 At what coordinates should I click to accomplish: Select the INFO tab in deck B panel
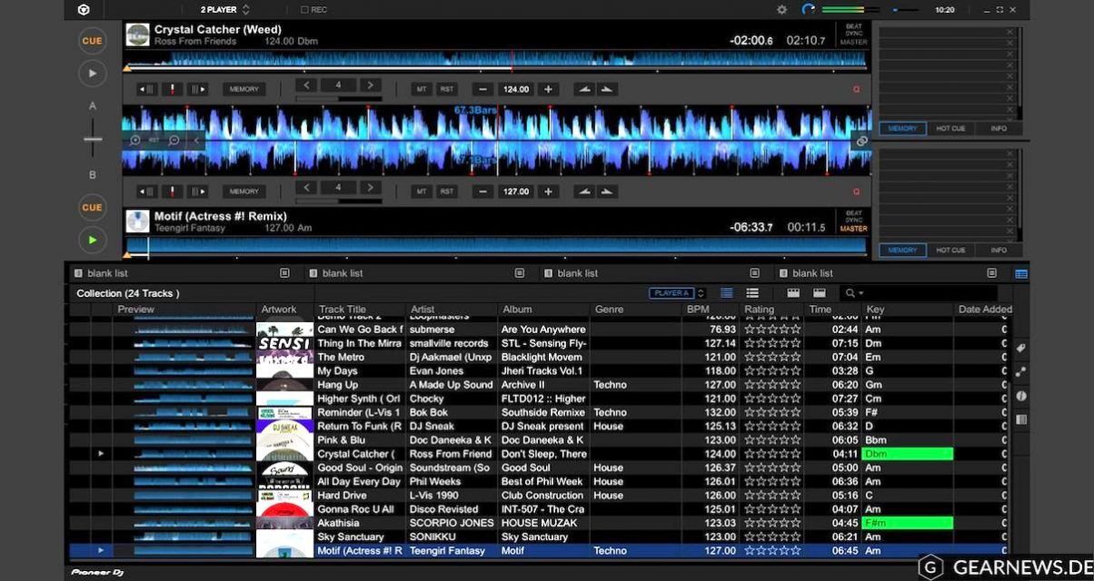coord(999,250)
